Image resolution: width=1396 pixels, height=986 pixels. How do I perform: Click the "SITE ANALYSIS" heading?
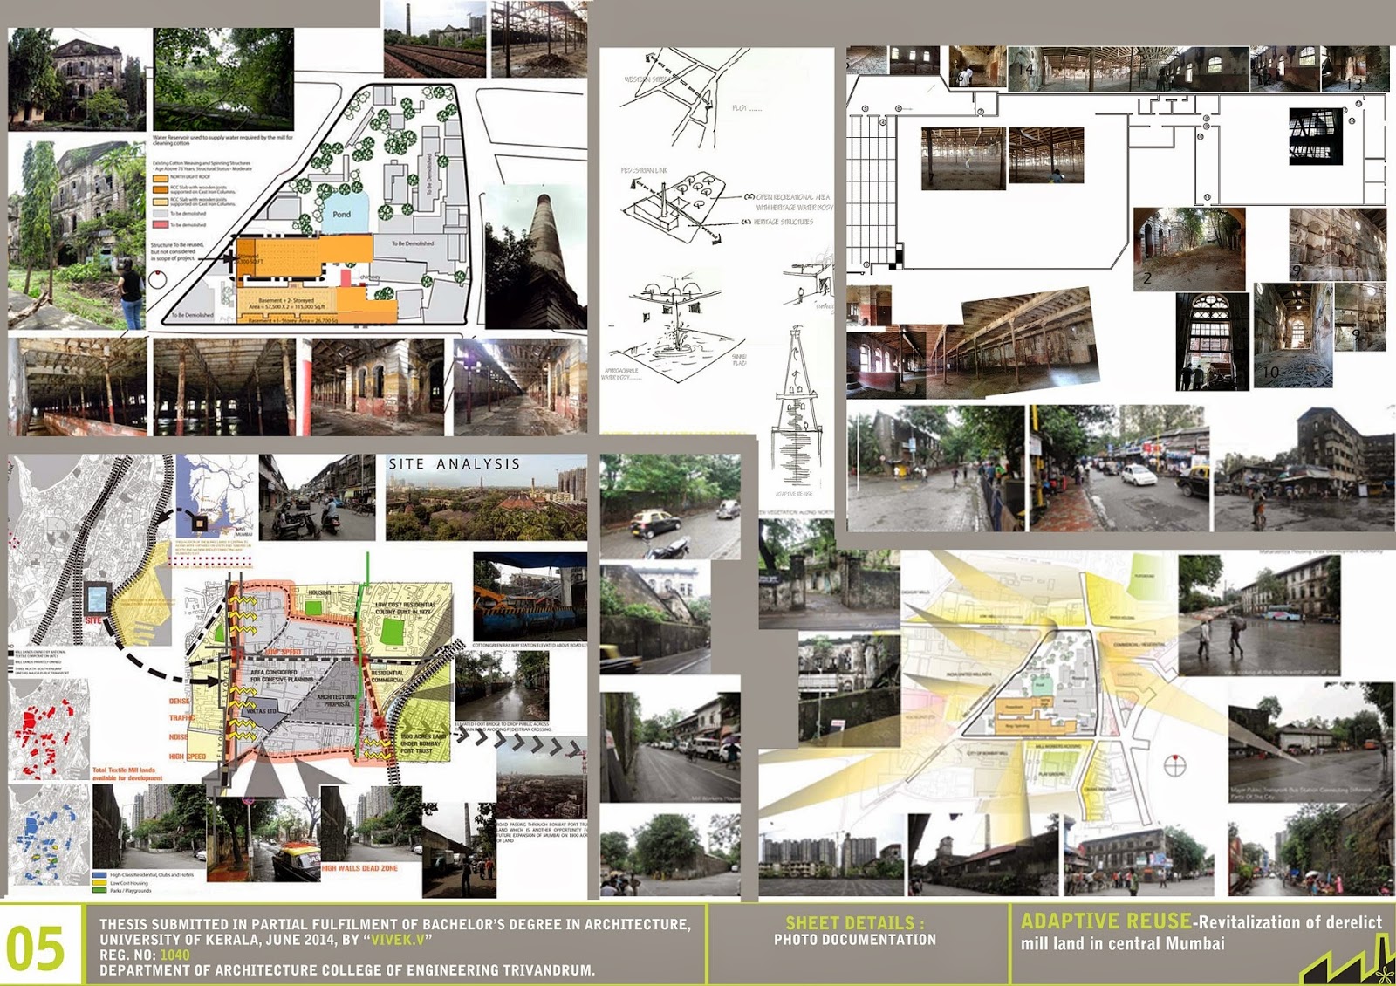pyautogui.click(x=454, y=464)
